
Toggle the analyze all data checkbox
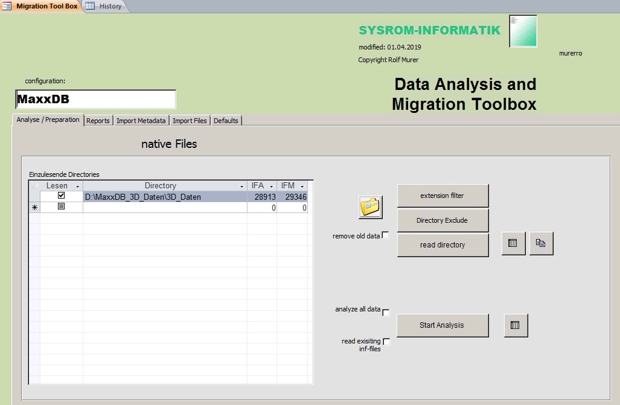click(x=386, y=313)
